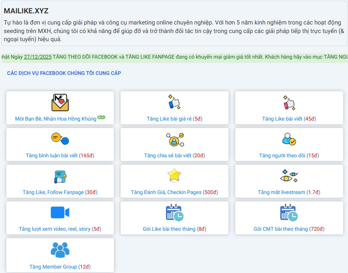This screenshot has height=273, width=348.
Task: Click the MAILIKE.XYZ heading
Action: (x=26, y=11)
